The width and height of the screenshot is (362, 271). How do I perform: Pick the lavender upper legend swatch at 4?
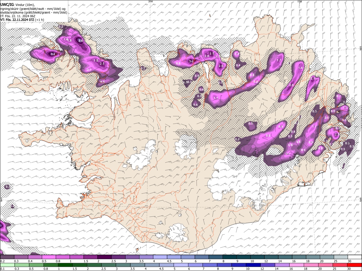[x=160, y=257]
